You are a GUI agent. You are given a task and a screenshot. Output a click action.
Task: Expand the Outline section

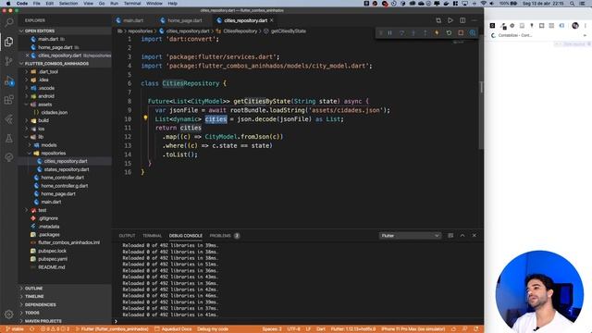coord(33,289)
